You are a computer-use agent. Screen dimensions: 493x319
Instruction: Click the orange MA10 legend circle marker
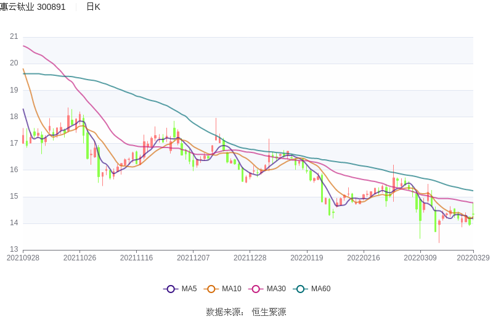(211, 289)
